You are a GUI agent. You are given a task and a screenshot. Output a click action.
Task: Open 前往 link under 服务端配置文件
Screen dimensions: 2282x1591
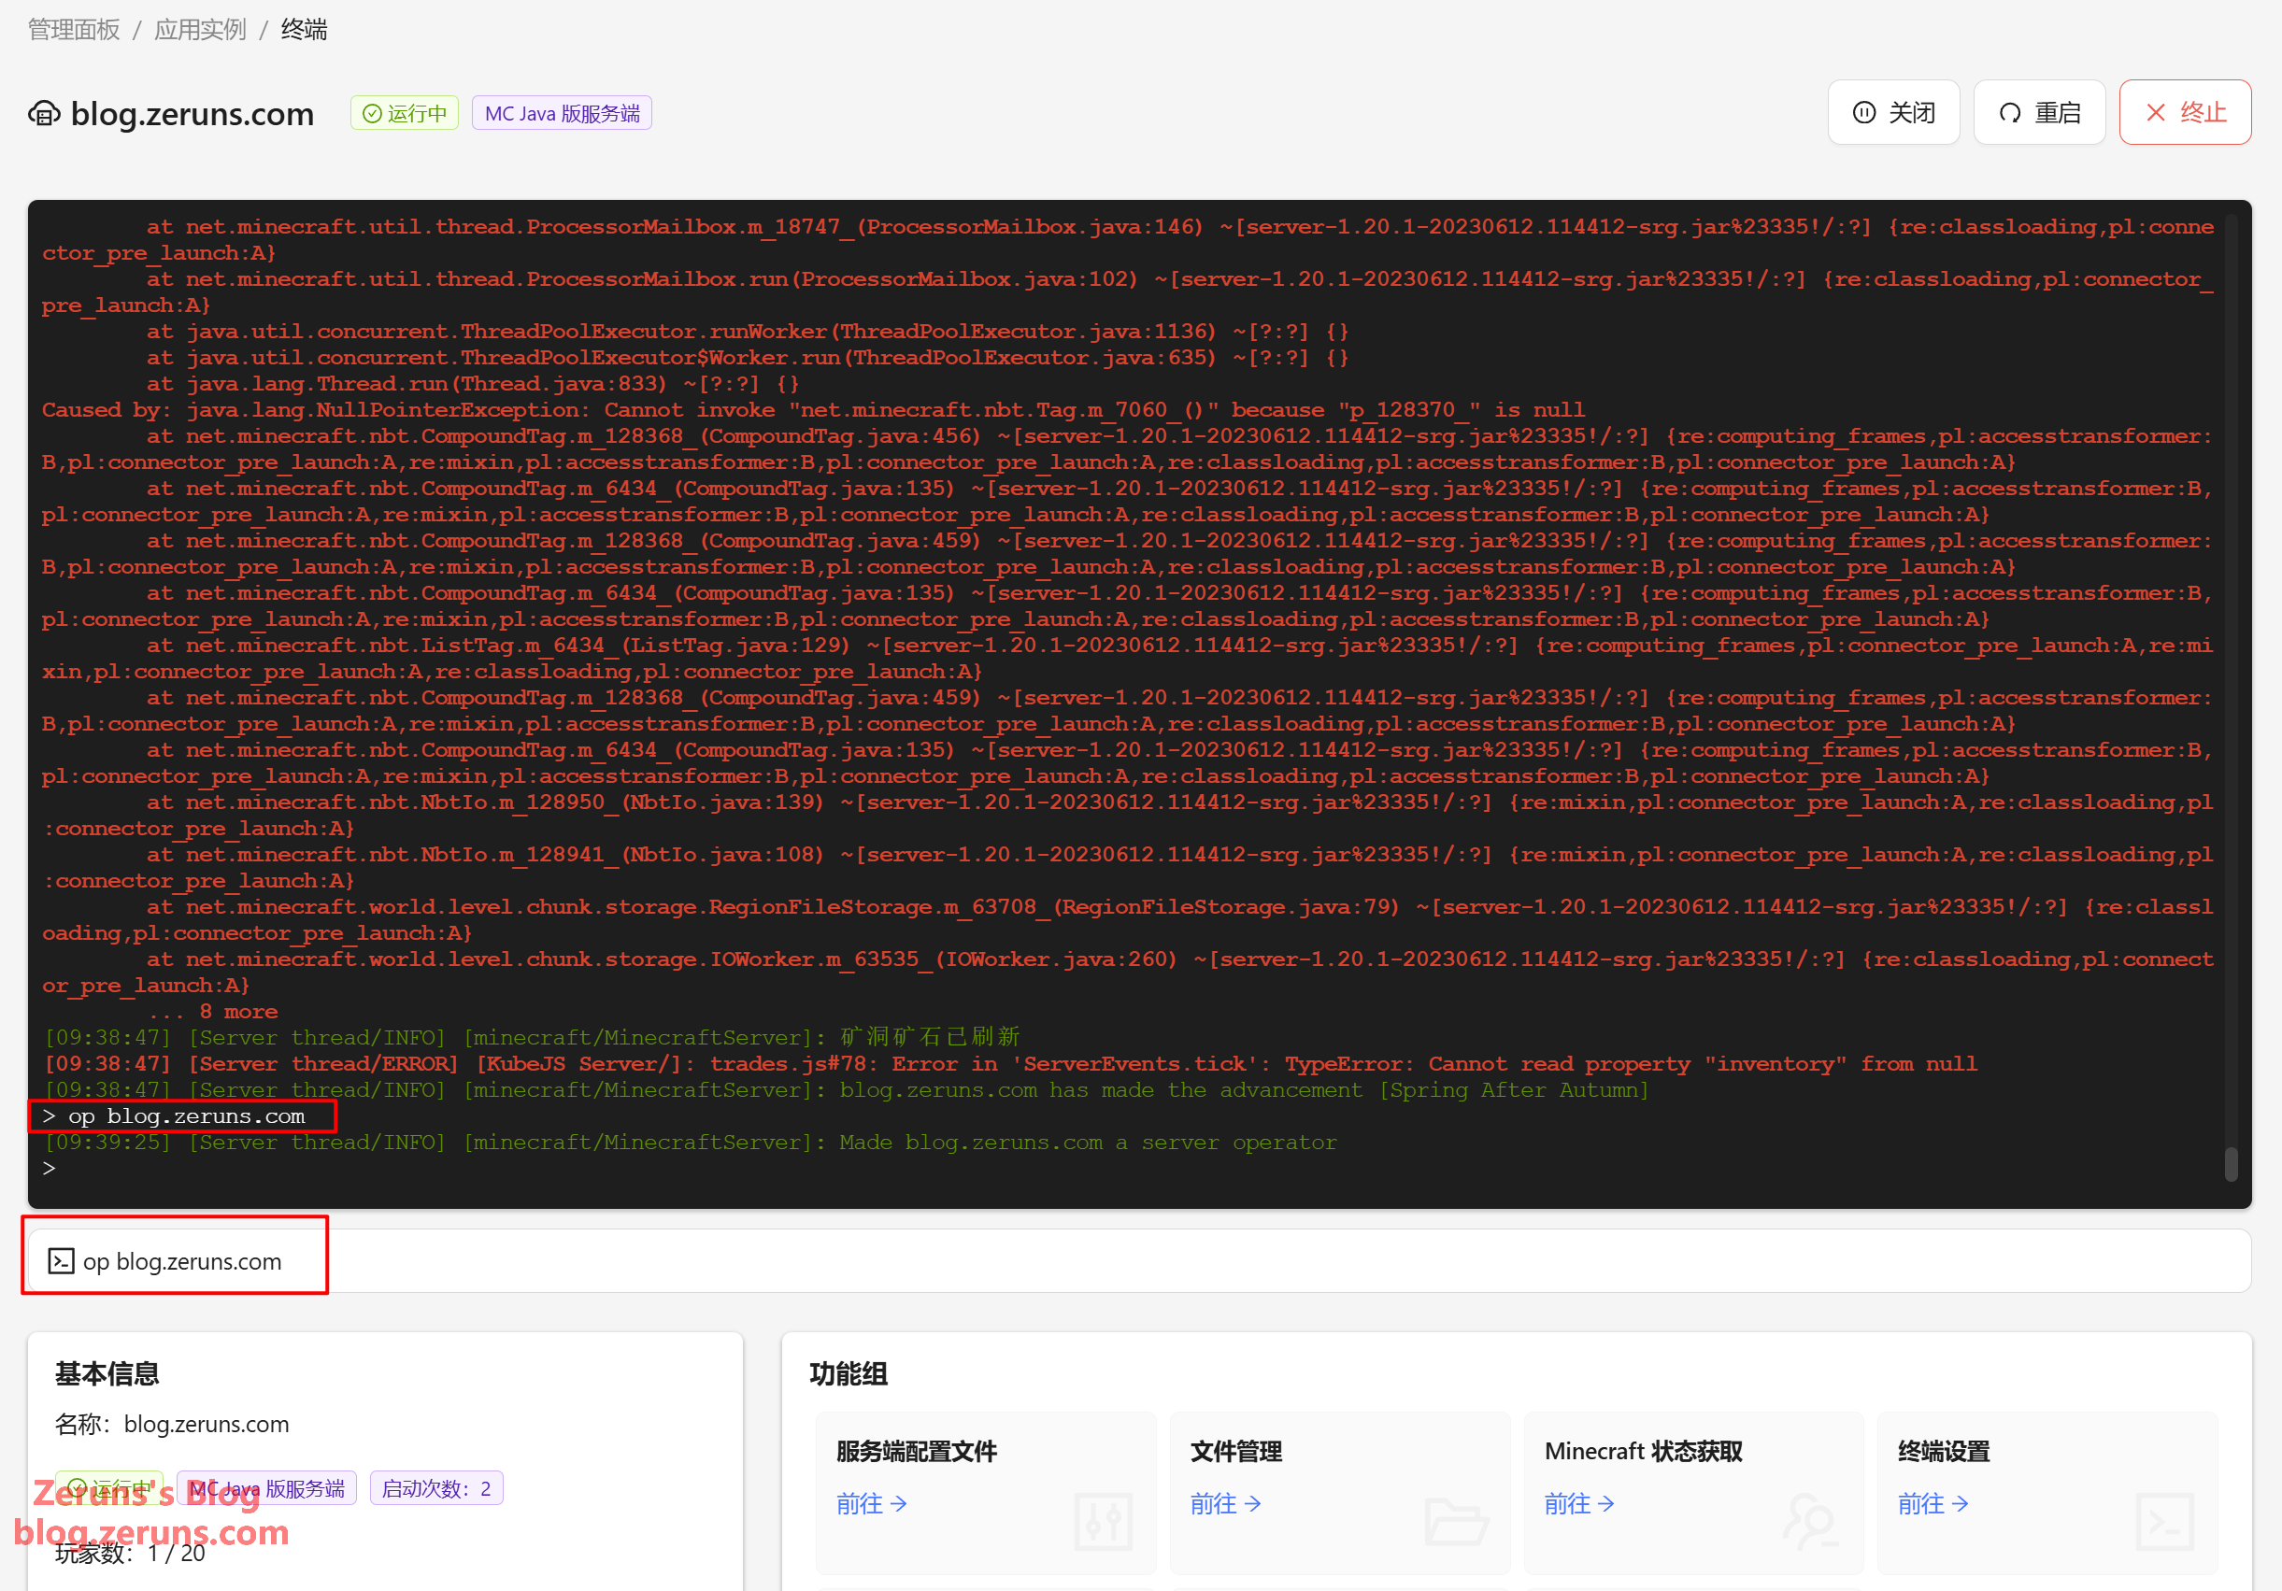(871, 1502)
